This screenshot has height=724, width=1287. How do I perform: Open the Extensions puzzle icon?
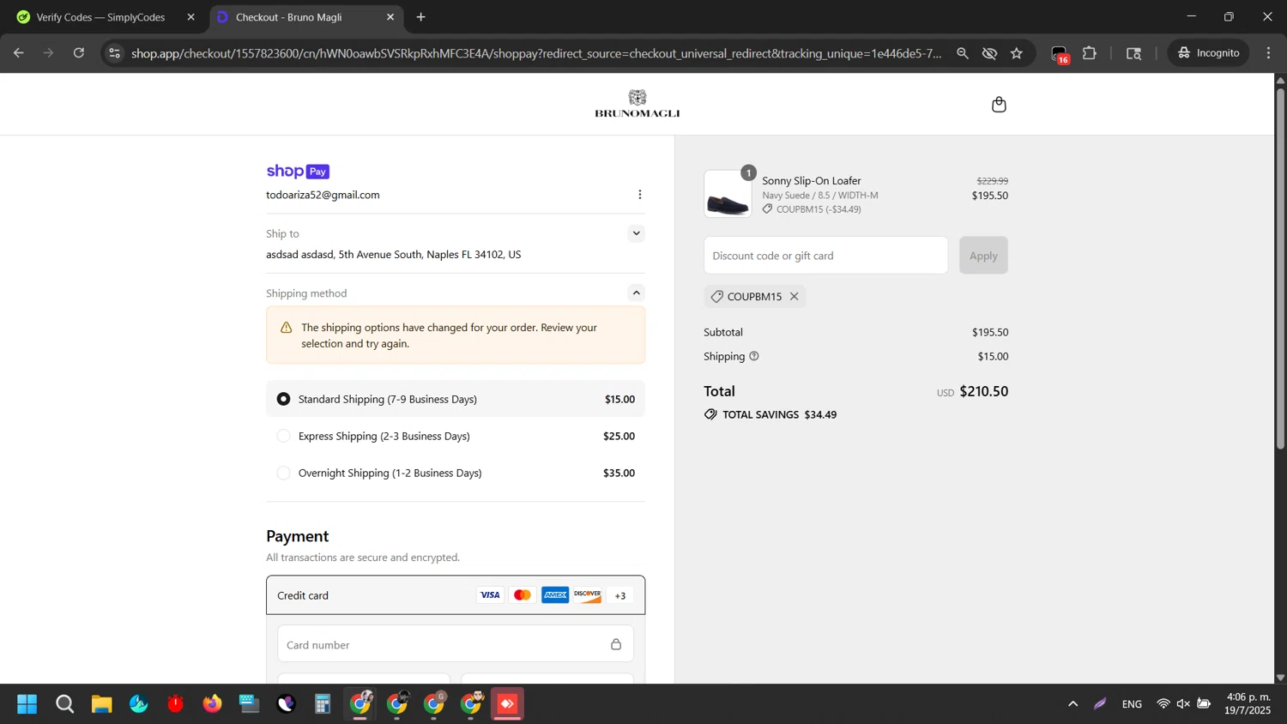[1090, 53]
